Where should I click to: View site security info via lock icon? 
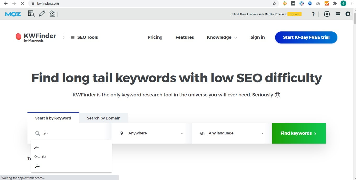point(33,4)
